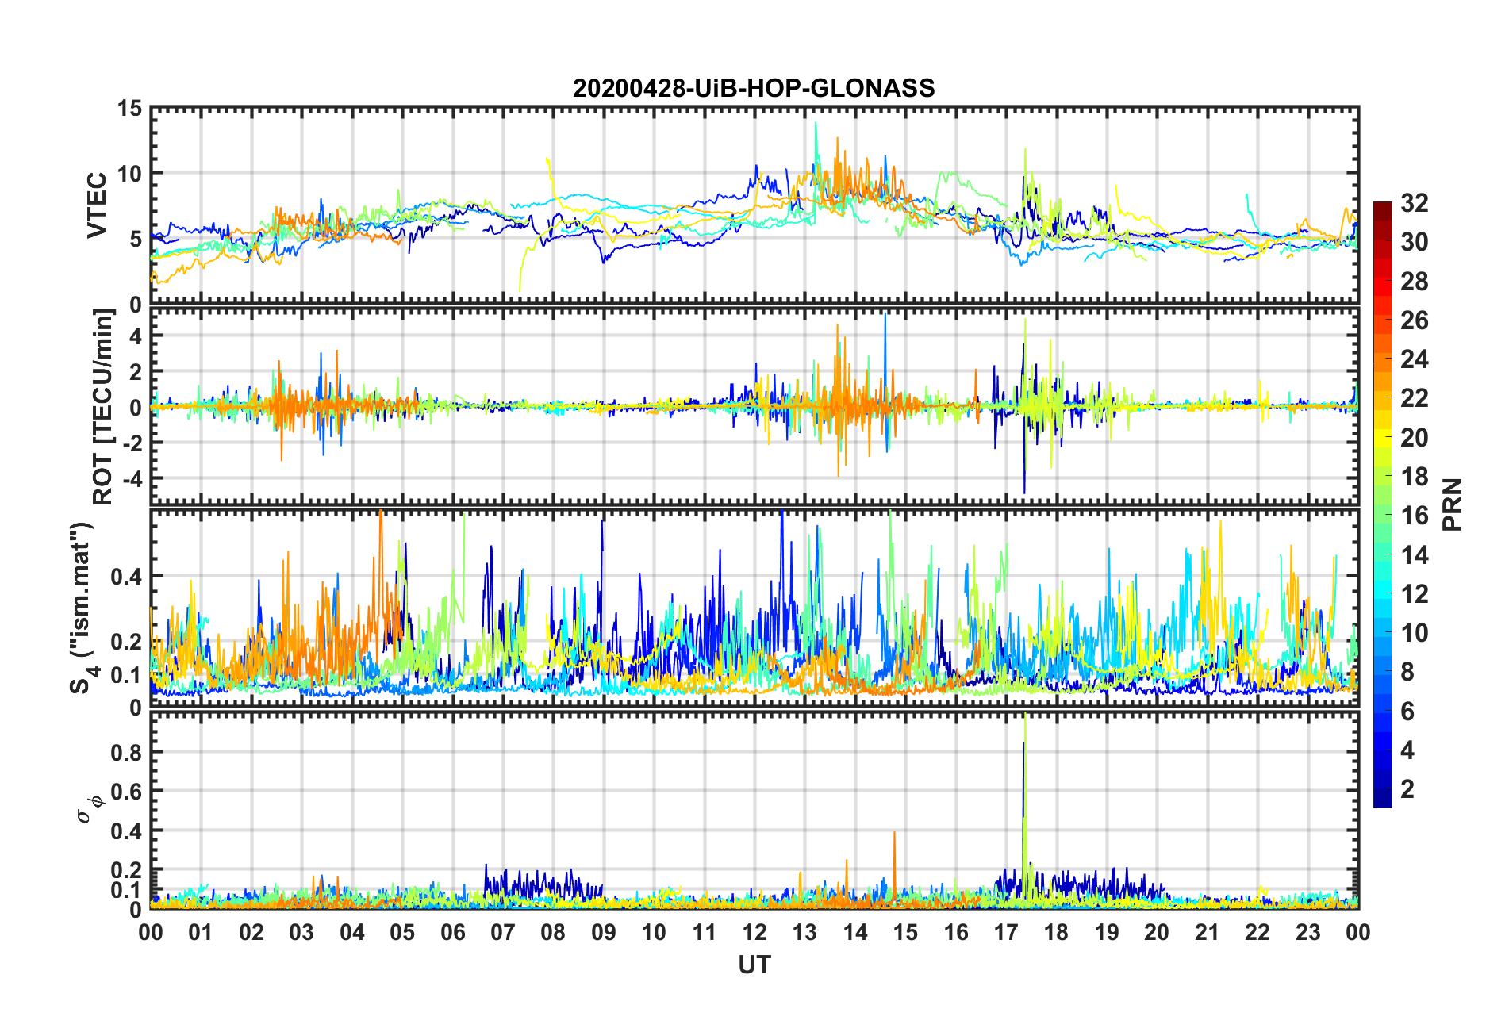Viewport: 1509px width, 1009px height.
Task: Click the 0.4 tick label on S4 axis
Action: pos(127,577)
